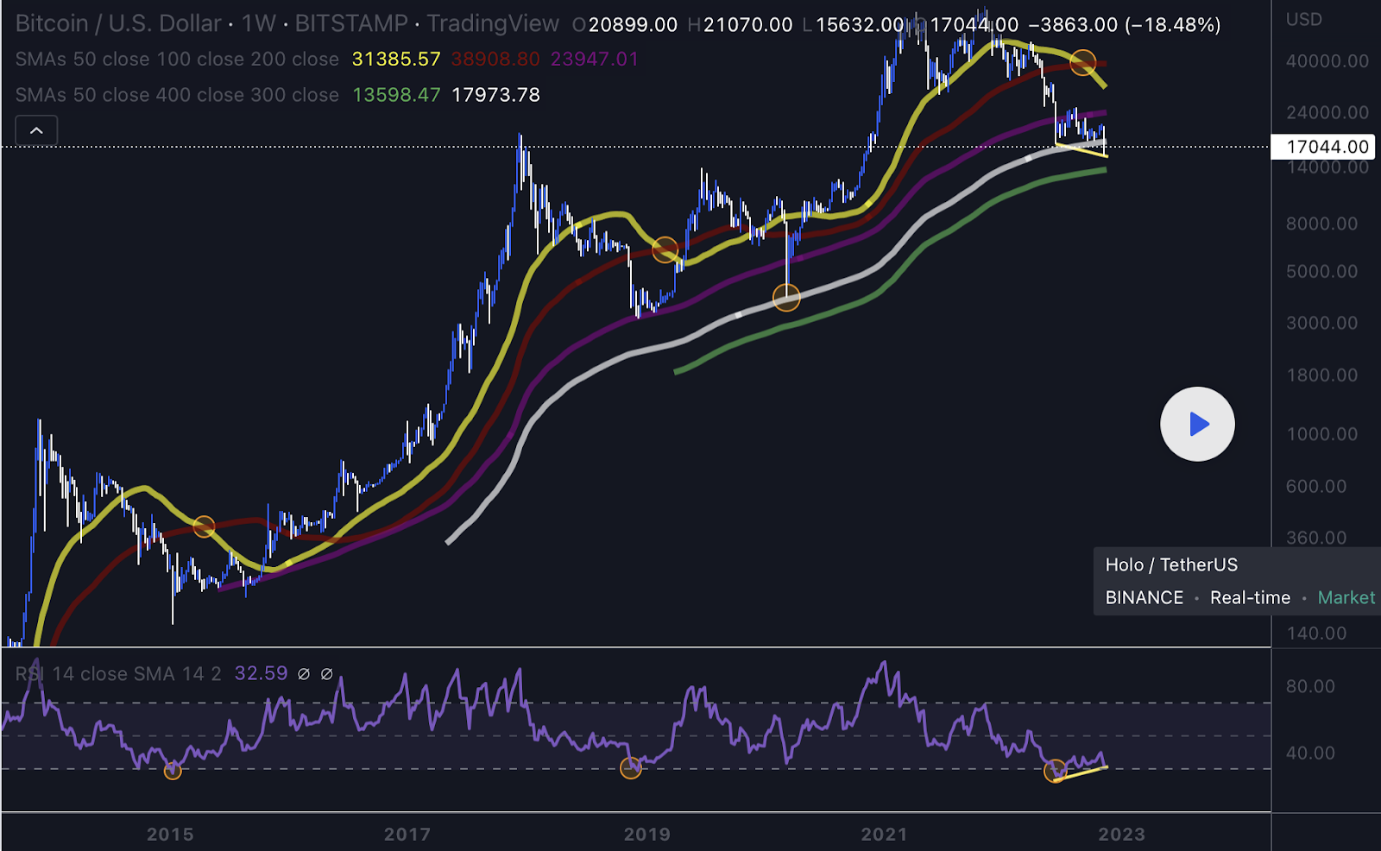This screenshot has width=1381, height=851.
Task: Click the first ∅ symbol in the RSI legend
Action: 301,674
